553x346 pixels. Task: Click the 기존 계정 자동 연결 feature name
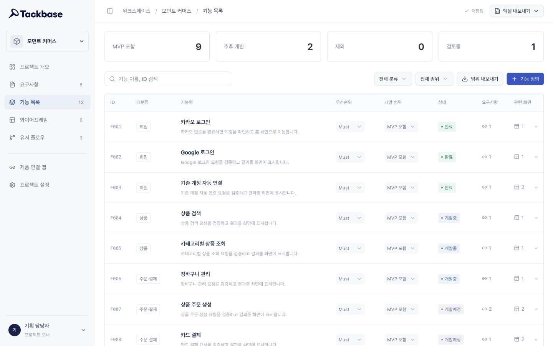tap(202, 183)
